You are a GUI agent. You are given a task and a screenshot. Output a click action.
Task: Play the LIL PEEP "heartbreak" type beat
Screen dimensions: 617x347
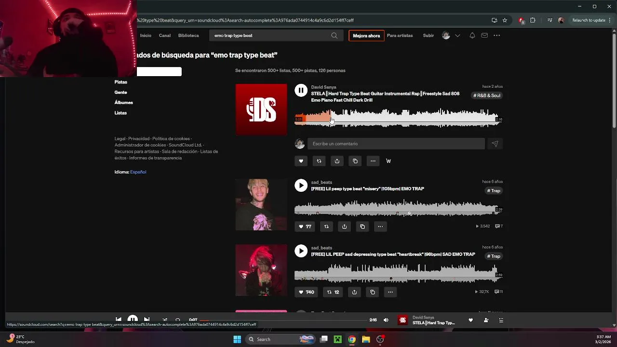pyautogui.click(x=301, y=251)
